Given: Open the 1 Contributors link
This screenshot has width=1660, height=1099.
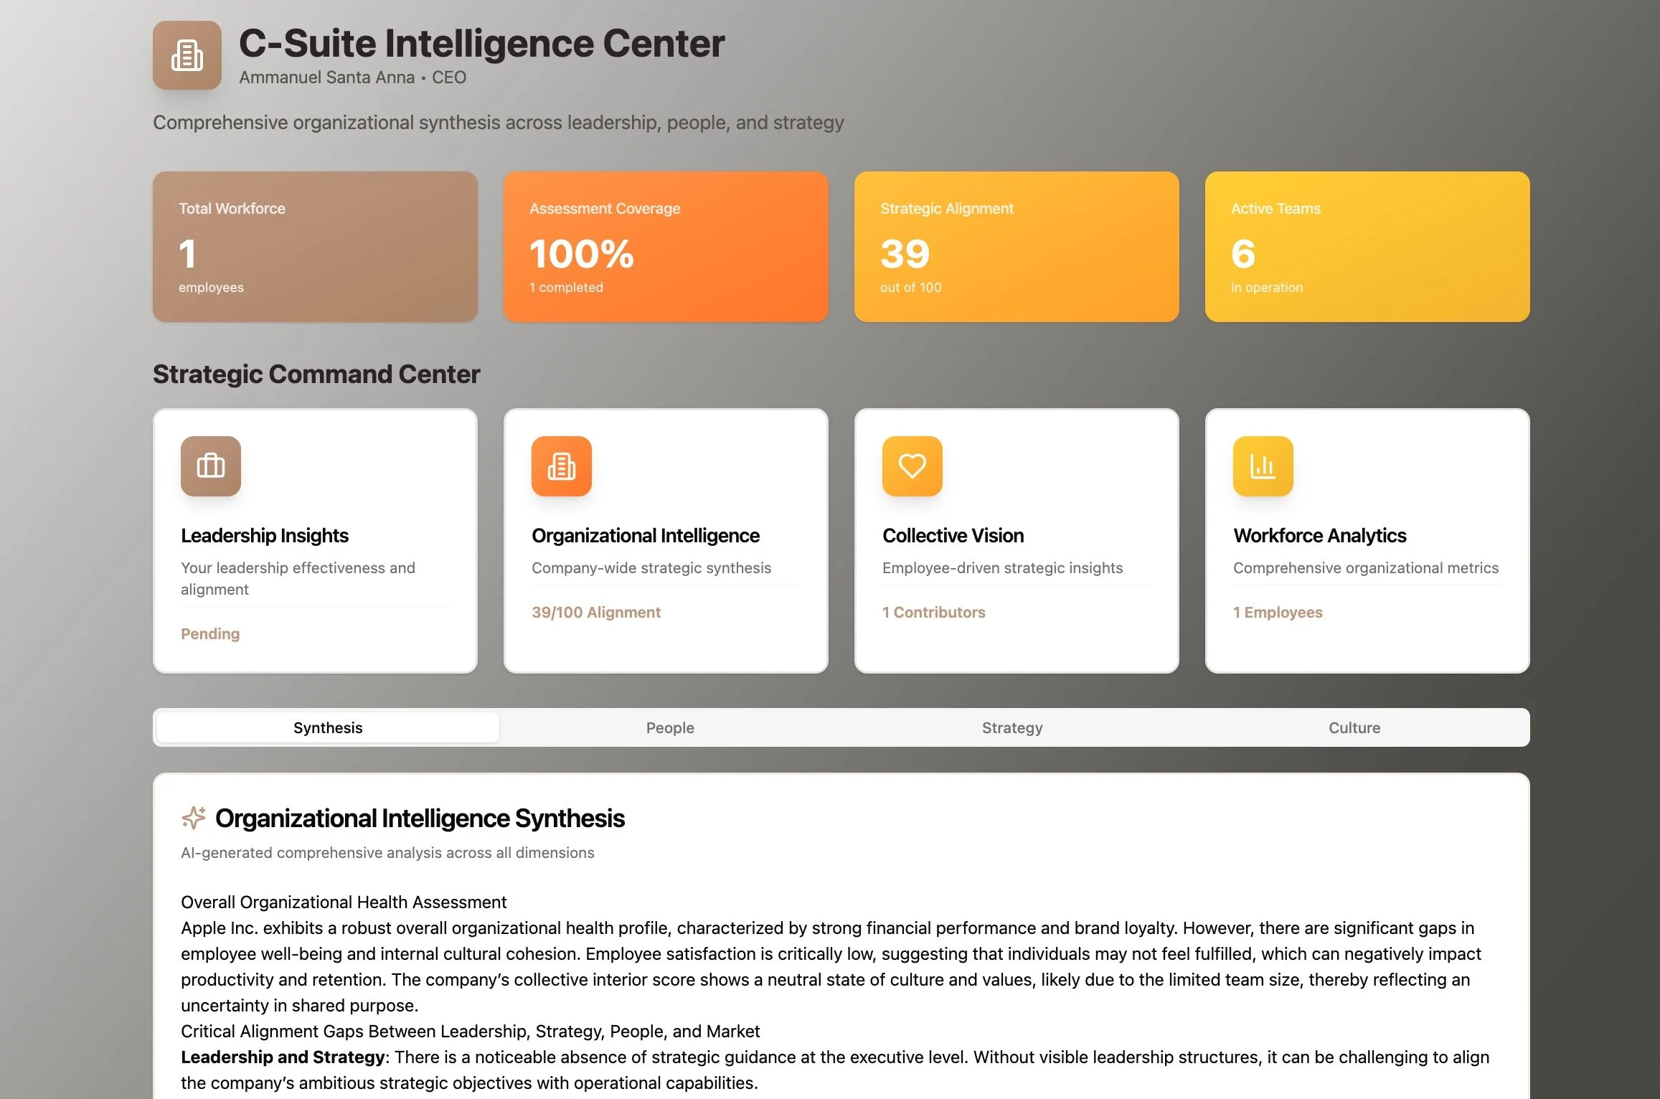Looking at the screenshot, I should [x=933, y=612].
